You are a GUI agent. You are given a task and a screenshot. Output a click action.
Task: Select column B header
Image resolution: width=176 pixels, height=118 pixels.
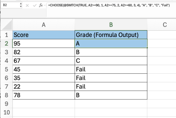111,25
